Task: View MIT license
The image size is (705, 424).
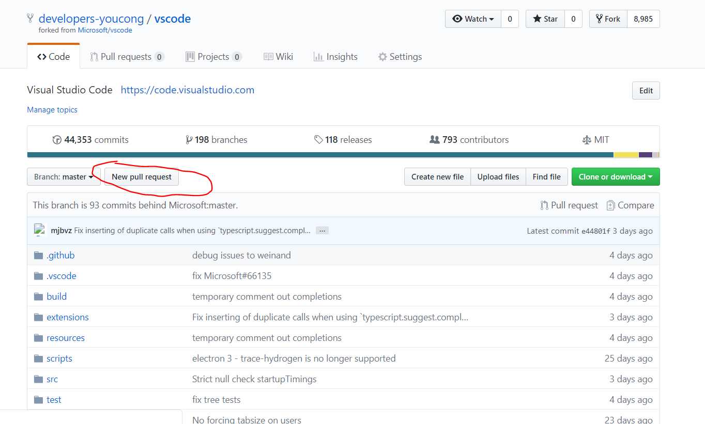Action: [595, 140]
